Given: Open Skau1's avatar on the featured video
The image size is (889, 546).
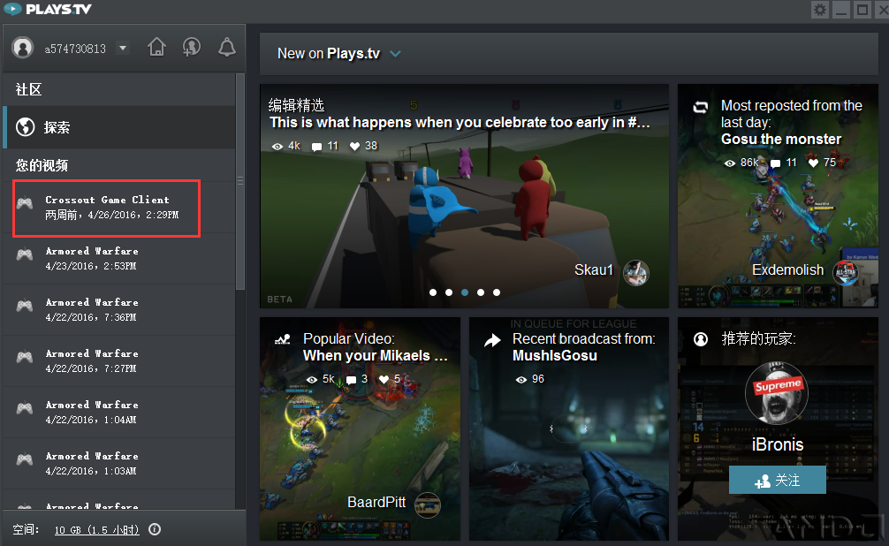Looking at the screenshot, I should tap(636, 273).
